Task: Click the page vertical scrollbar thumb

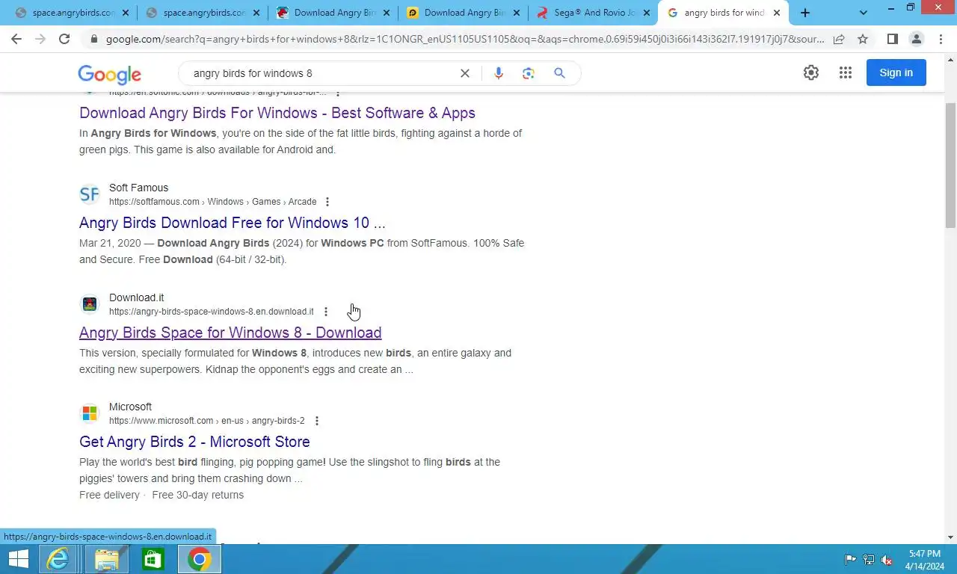Action: [950, 164]
